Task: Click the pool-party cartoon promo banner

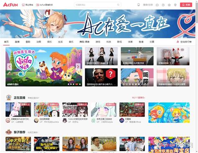Action: coord(169,112)
